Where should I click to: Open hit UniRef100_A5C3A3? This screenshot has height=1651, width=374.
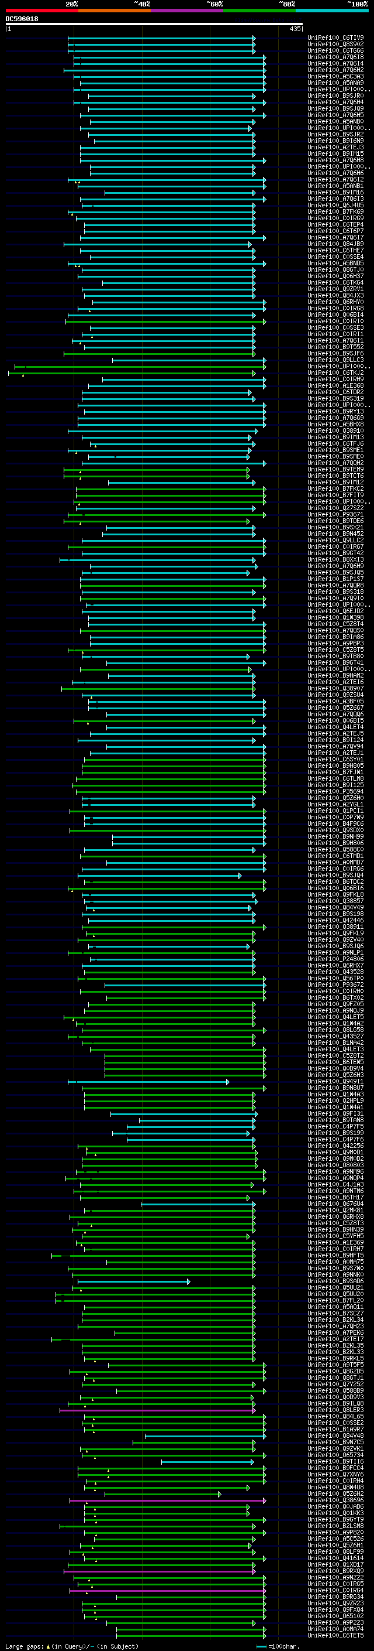335,76
